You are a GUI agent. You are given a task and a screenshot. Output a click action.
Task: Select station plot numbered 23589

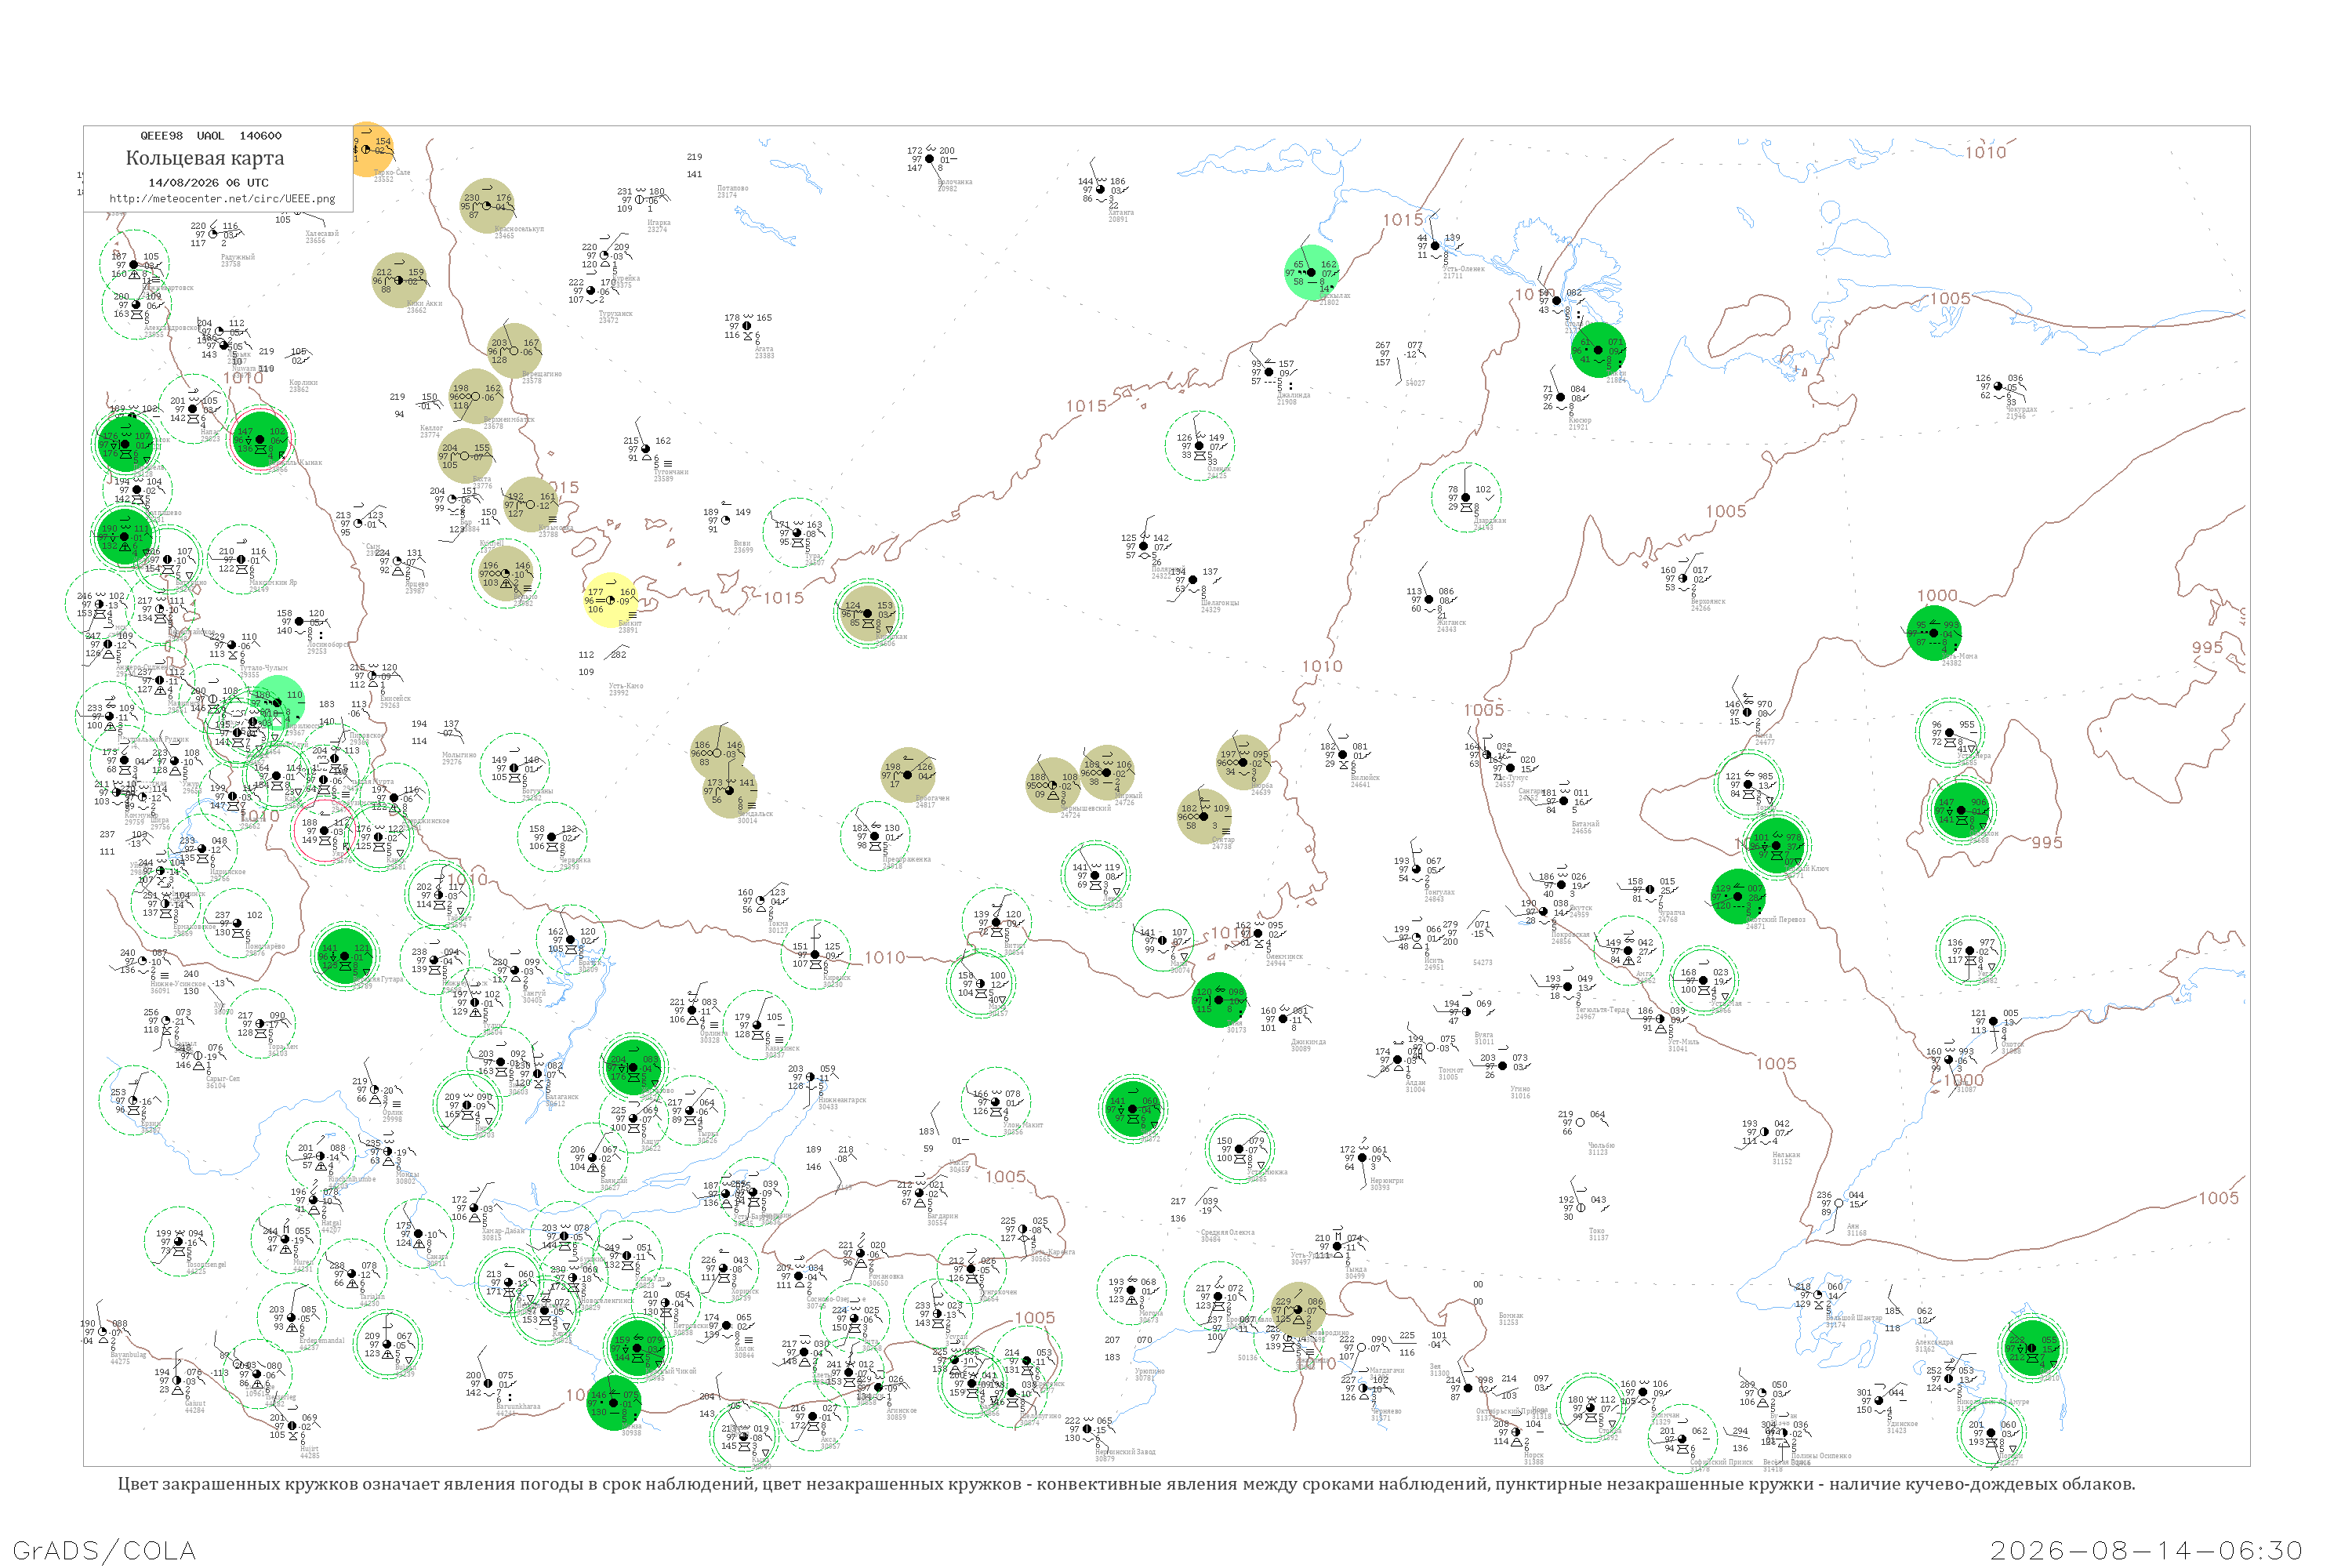[x=645, y=448]
